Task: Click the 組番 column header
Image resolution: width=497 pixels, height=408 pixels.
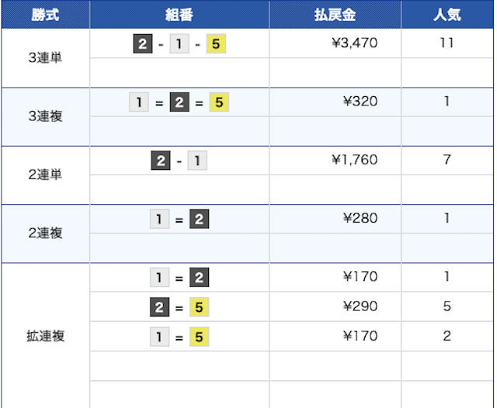Action: (179, 15)
